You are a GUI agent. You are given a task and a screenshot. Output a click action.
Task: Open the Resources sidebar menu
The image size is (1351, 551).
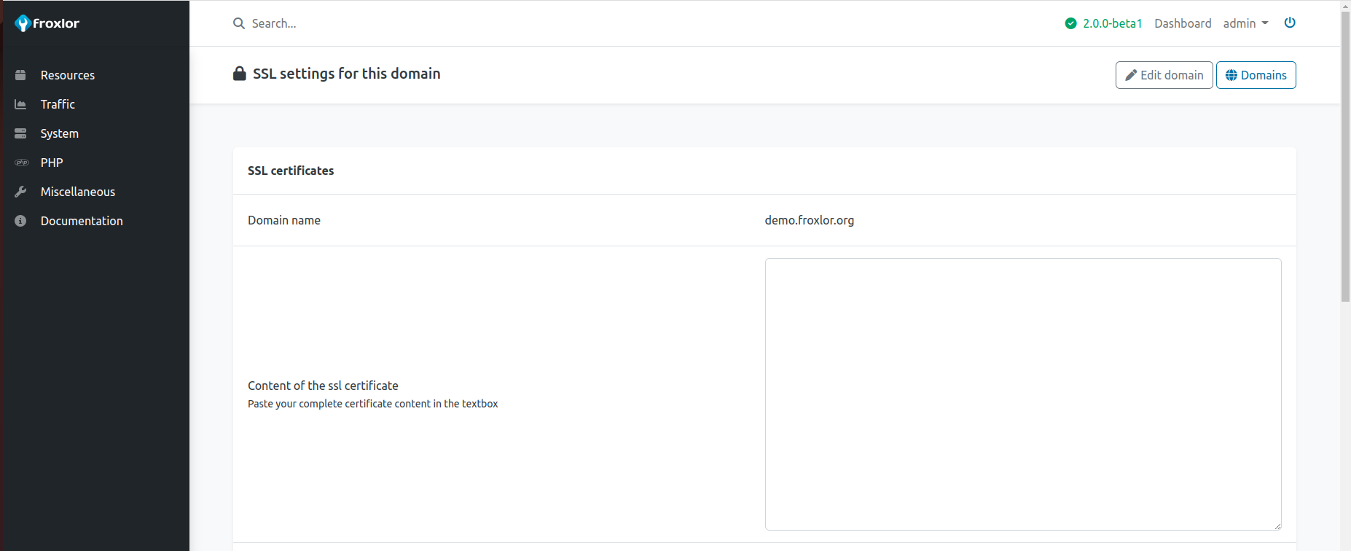67,75
